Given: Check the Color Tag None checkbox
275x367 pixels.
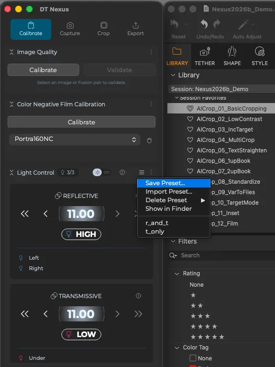Looking at the screenshot, I should pyautogui.click(x=193, y=358).
